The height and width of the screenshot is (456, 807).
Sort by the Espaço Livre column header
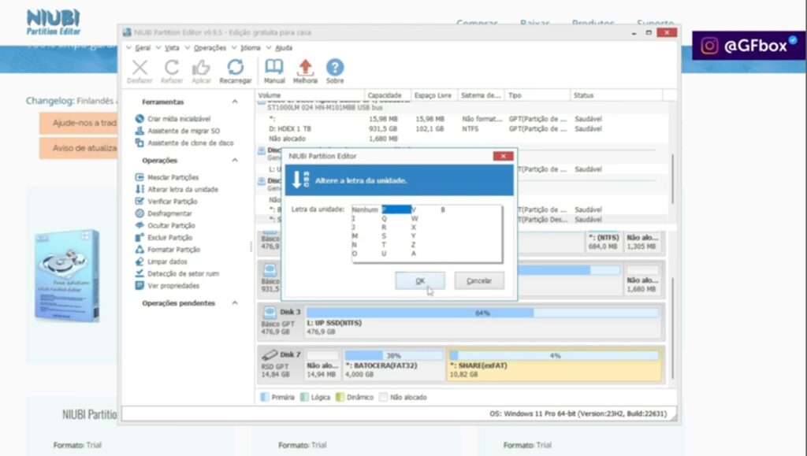[x=434, y=95]
